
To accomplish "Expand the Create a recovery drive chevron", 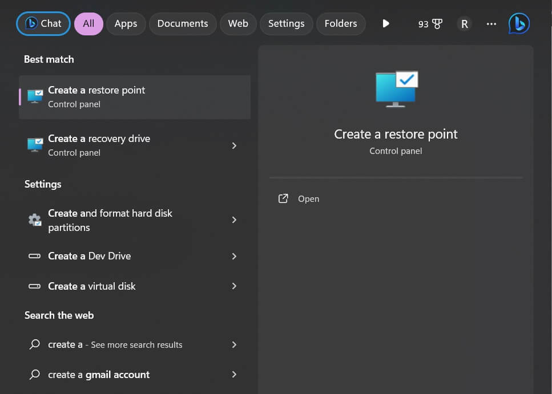I will [234, 145].
